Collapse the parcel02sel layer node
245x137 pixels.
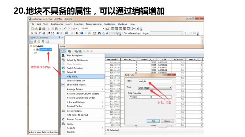coord(34,49)
